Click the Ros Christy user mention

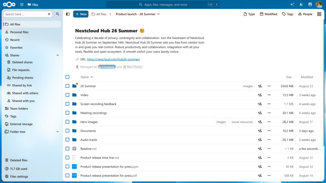point(133,67)
